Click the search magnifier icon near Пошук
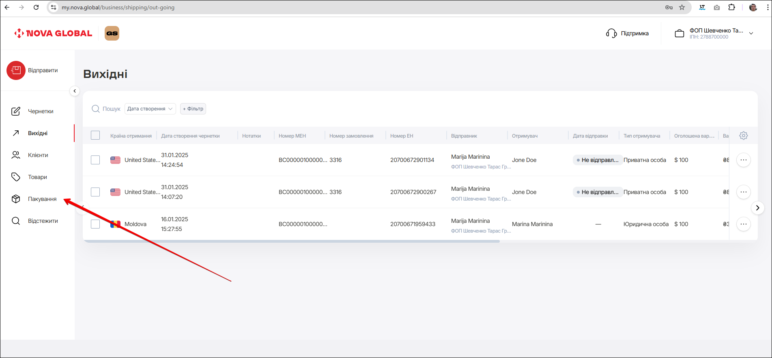Viewport: 772px width, 358px height. click(x=96, y=109)
